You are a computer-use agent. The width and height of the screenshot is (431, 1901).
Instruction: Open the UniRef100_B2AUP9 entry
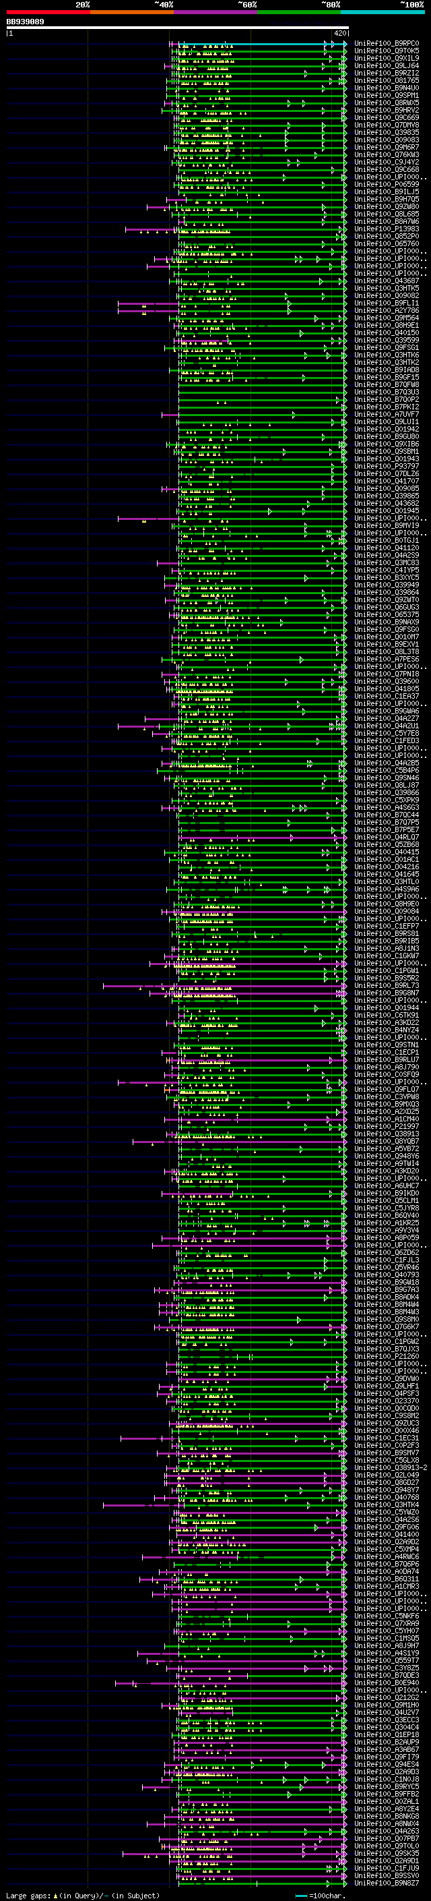pyautogui.click(x=387, y=1743)
